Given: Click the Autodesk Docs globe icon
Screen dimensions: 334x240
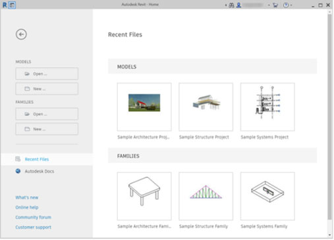Looking at the screenshot, I should [18, 171].
